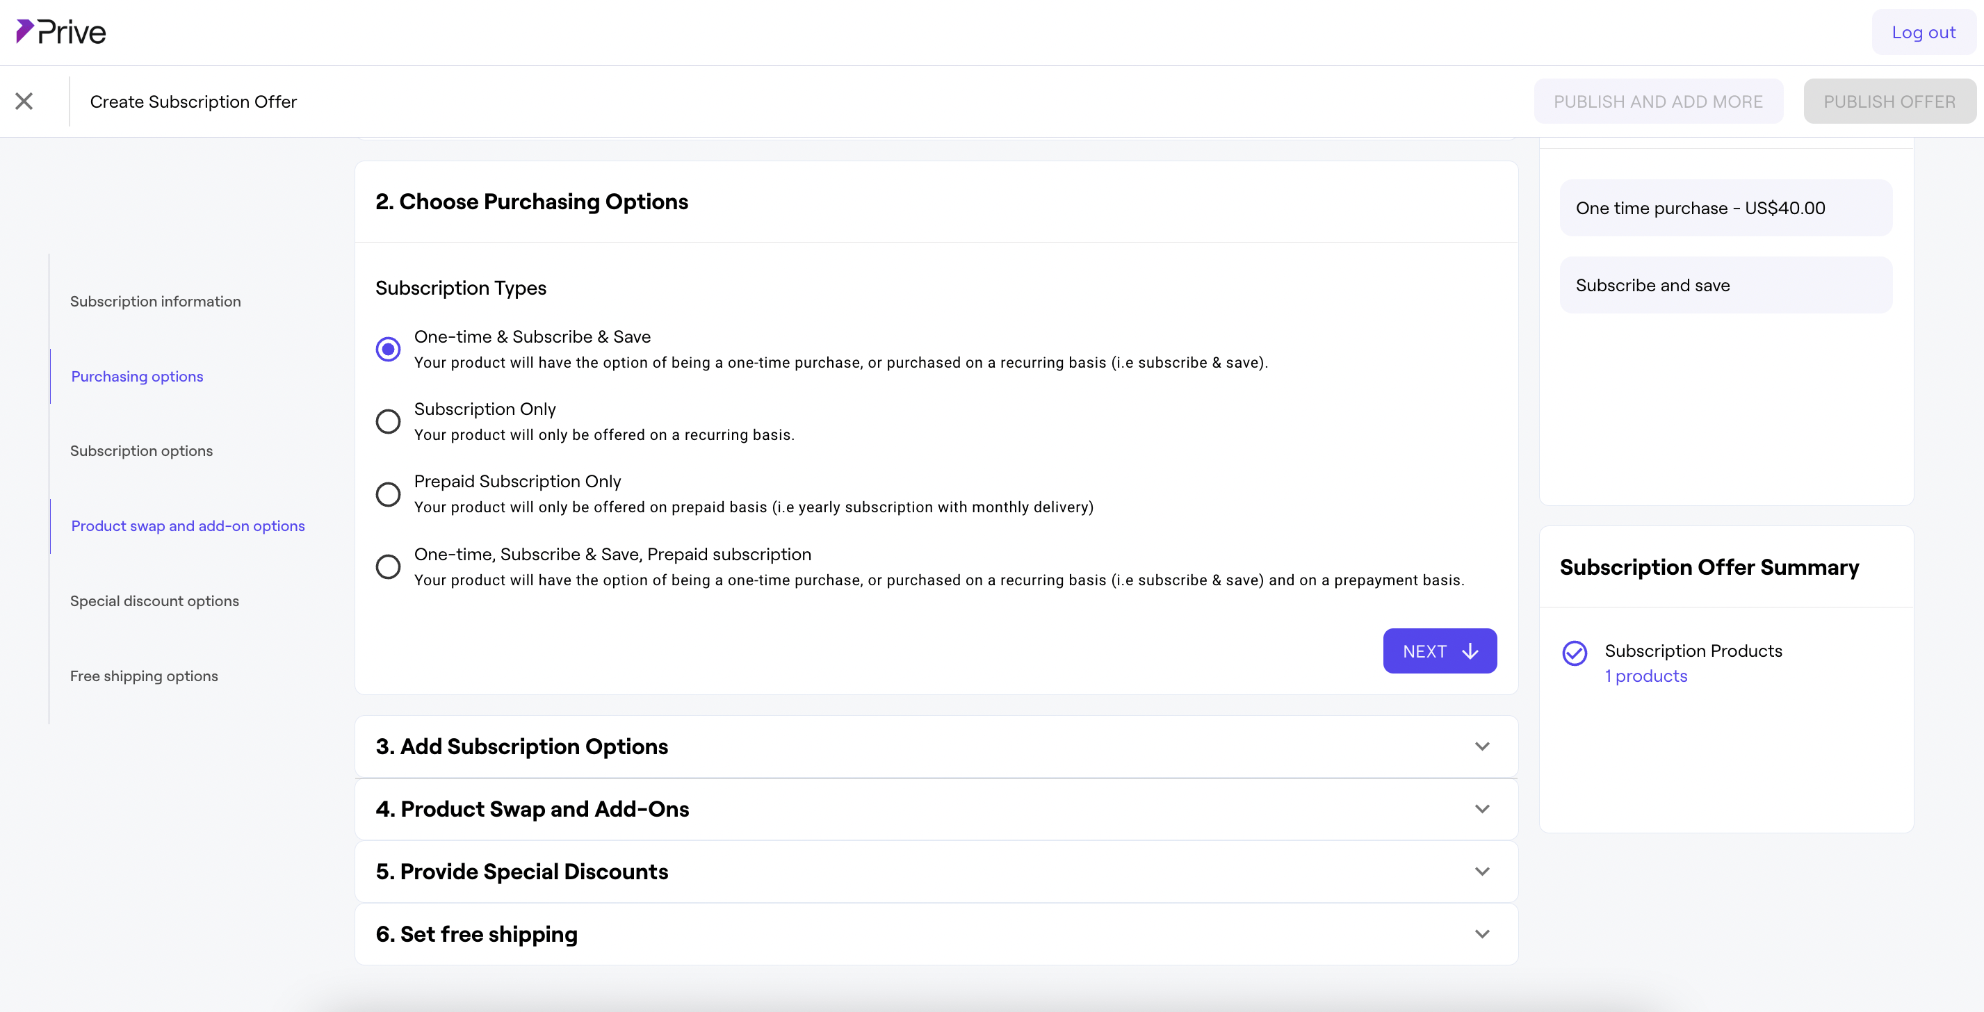Open Free shipping options sidebar item
1984x1012 pixels.
143,676
